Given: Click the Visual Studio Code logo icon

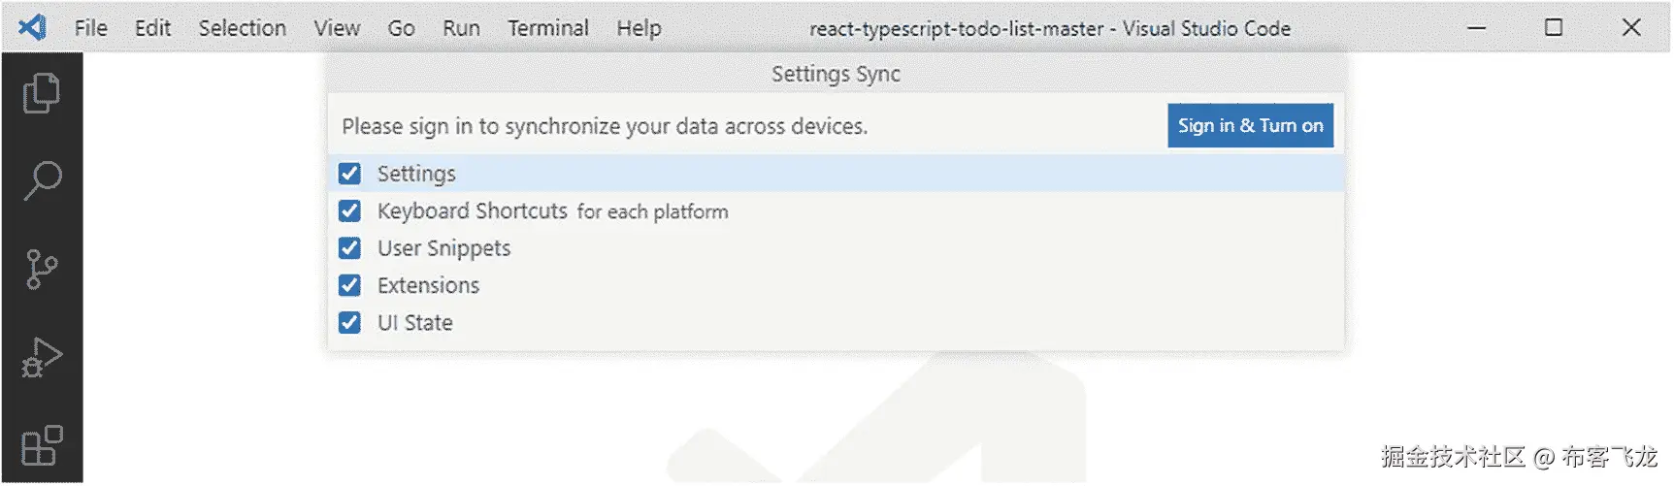Looking at the screenshot, I should click(x=32, y=27).
